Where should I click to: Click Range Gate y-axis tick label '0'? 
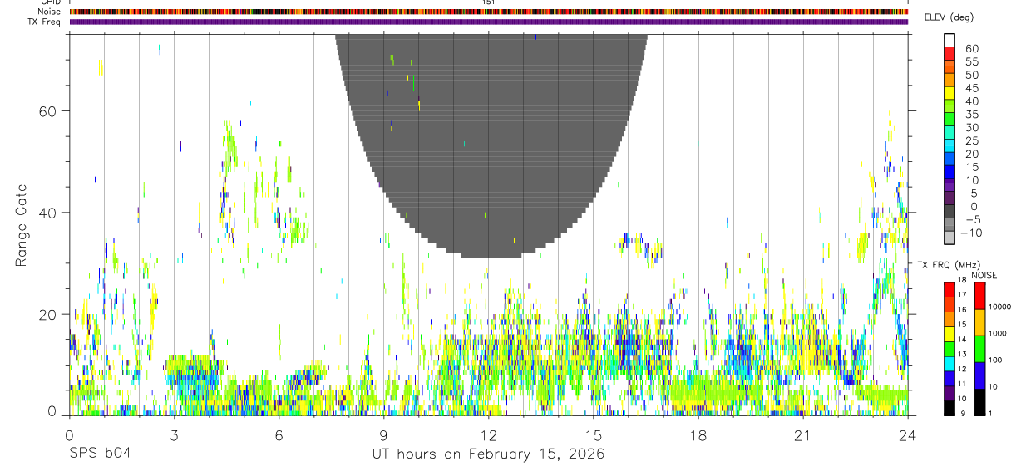[x=52, y=410]
